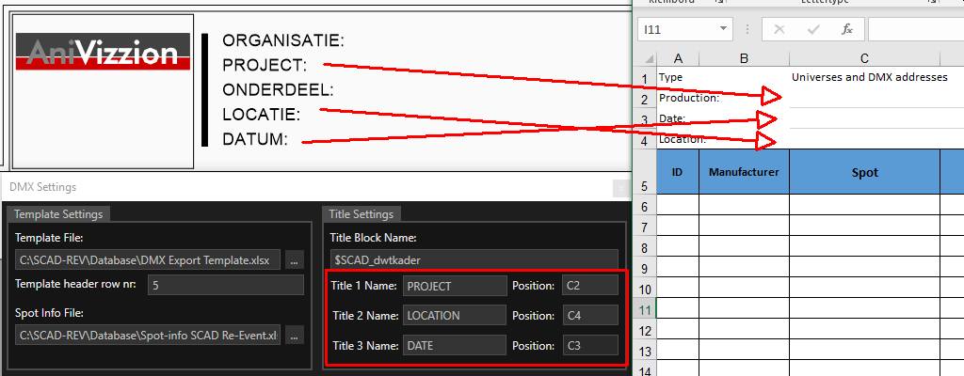The height and width of the screenshot is (376, 964).
Task: Select the Manufacturer header cell
Action: coord(744,172)
